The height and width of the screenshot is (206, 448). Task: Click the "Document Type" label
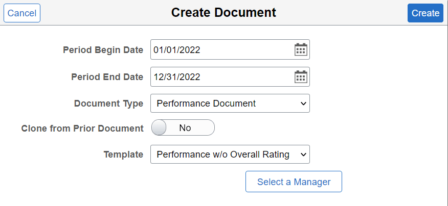(108, 104)
